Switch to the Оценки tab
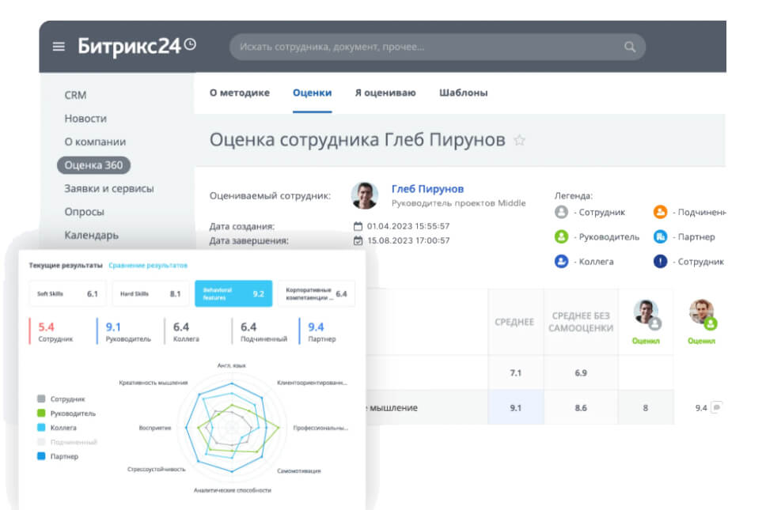This screenshot has height=510, width=766. 312,93
